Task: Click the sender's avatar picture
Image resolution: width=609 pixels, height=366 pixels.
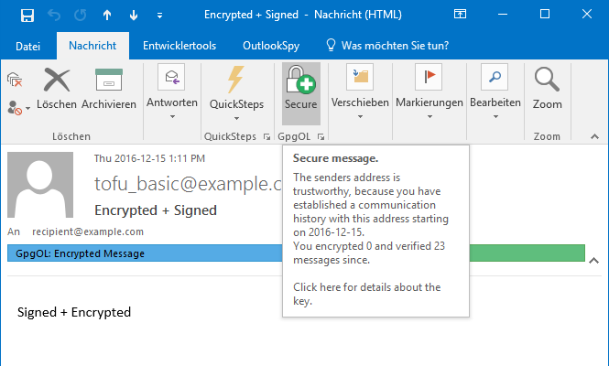Action: pyautogui.click(x=45, y=184)
